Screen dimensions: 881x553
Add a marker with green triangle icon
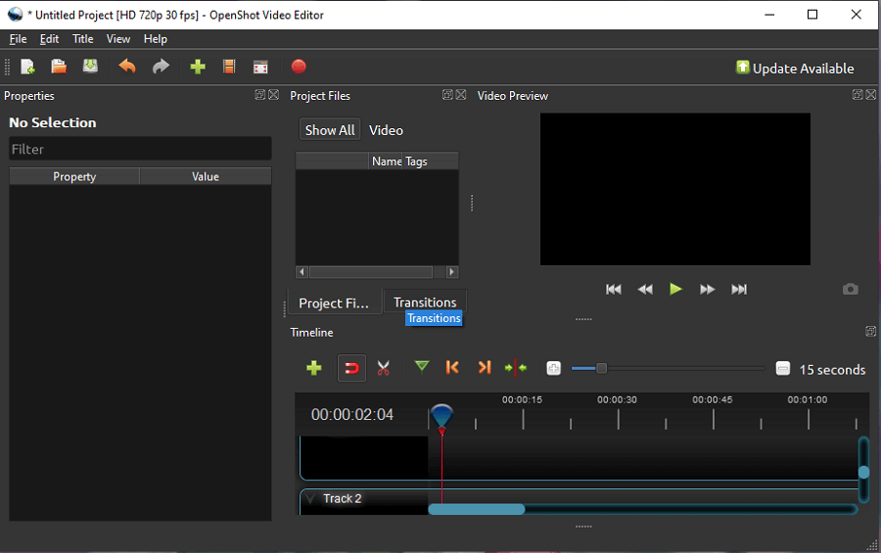tap(421, 368)
